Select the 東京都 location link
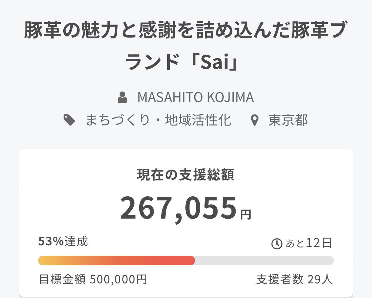 tap(288, 120)
